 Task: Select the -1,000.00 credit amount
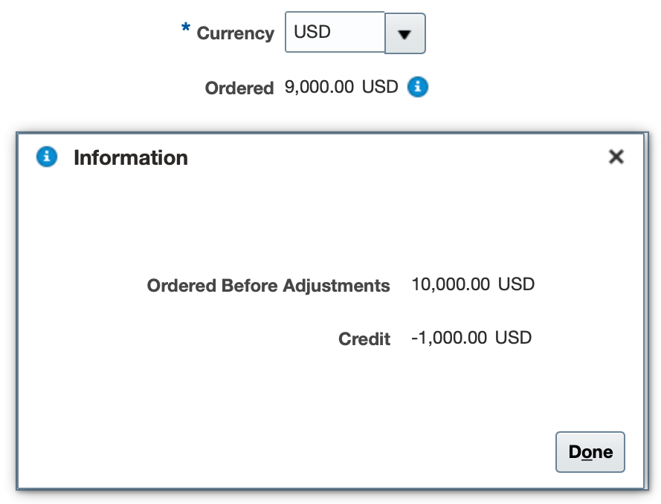click(449, 338)
